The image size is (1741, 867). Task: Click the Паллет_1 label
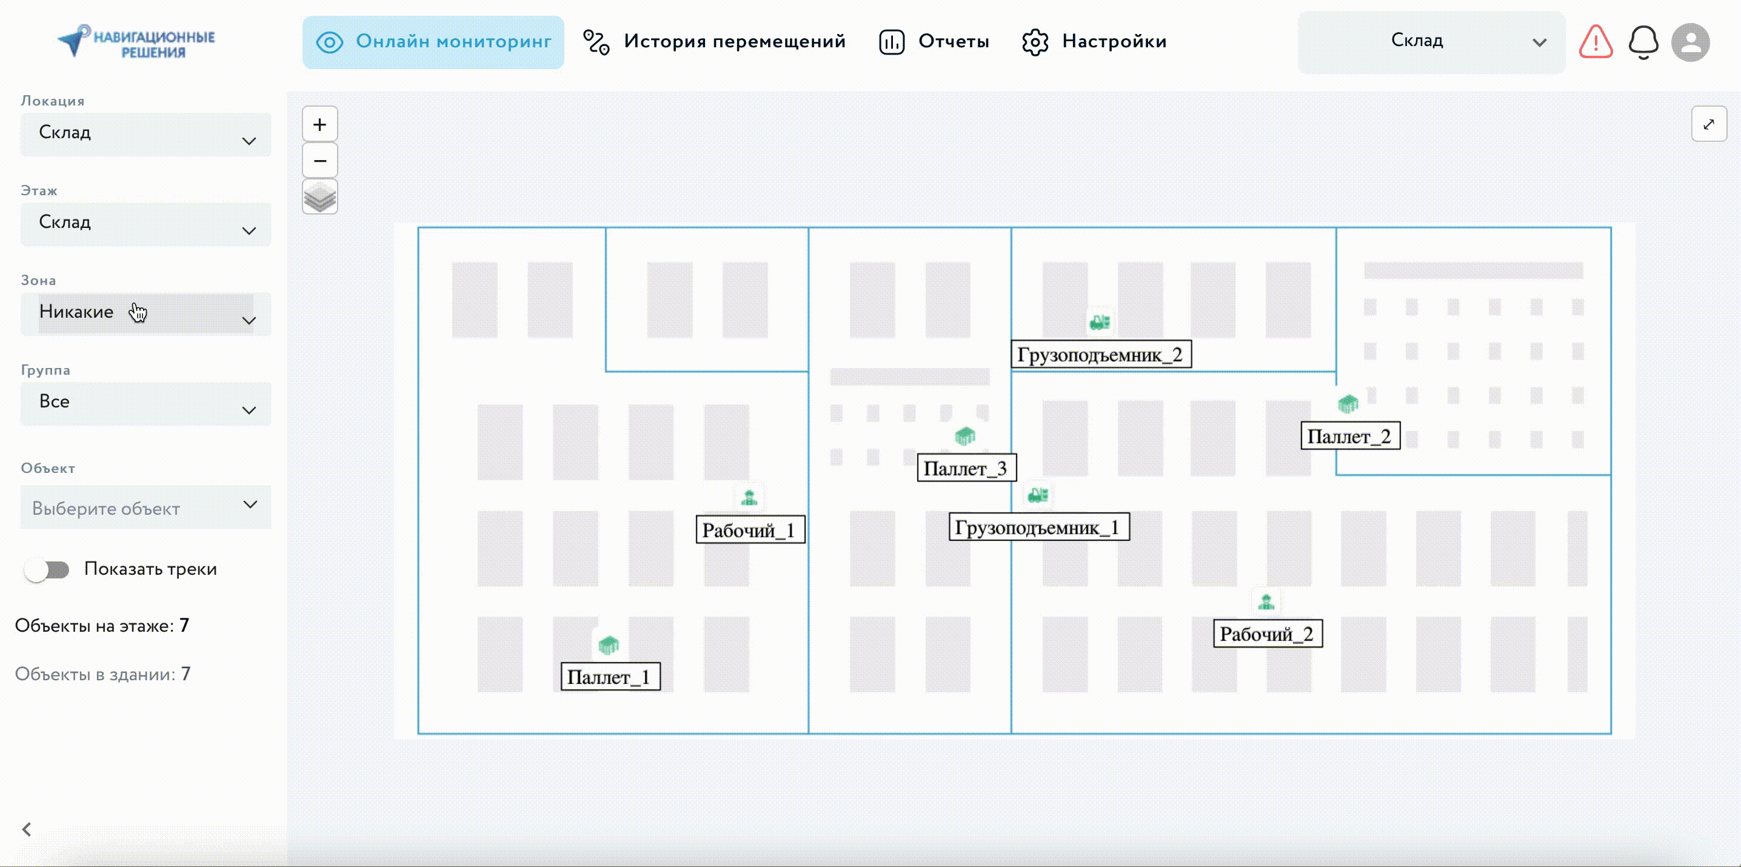pos(610,677)
